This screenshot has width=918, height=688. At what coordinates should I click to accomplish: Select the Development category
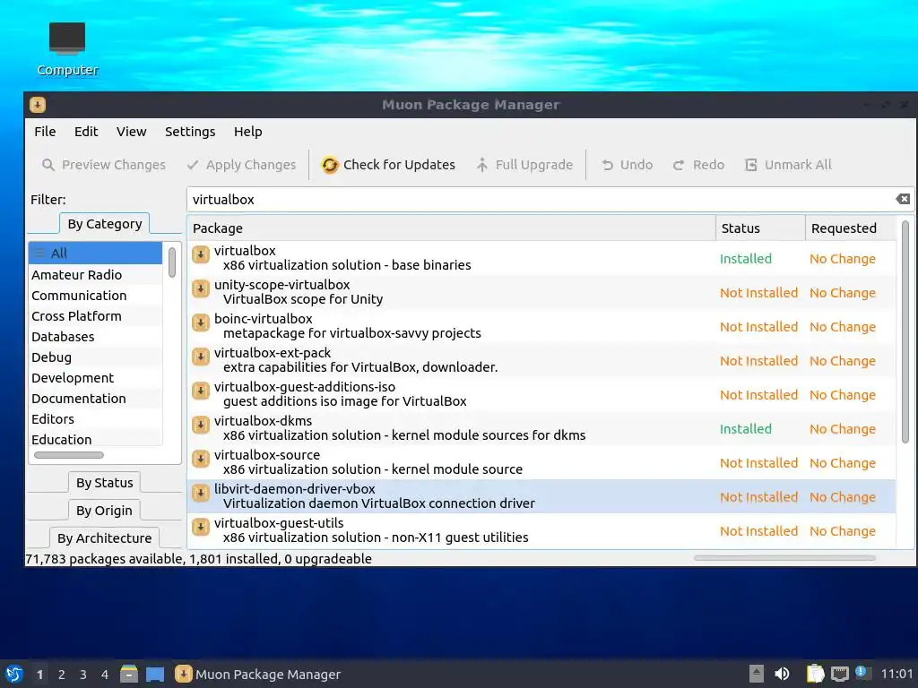coord(95,378)
